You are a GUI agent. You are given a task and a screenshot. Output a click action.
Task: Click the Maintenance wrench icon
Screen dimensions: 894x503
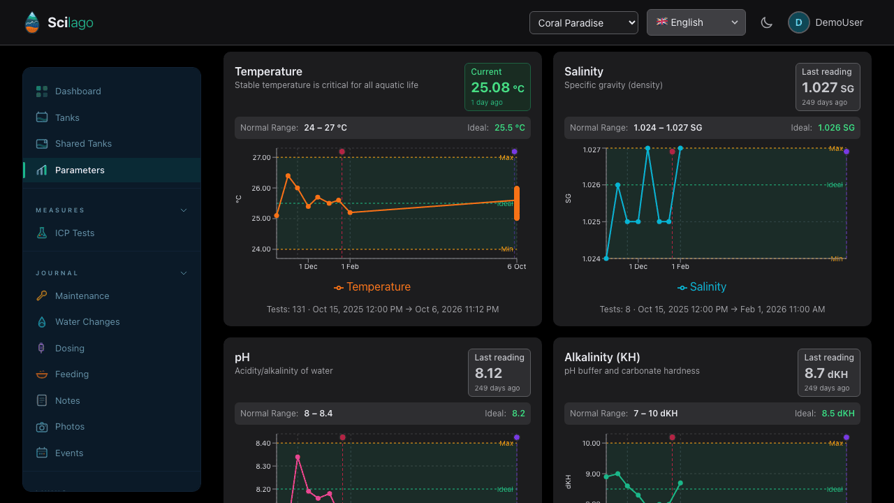tap(42, 296)
